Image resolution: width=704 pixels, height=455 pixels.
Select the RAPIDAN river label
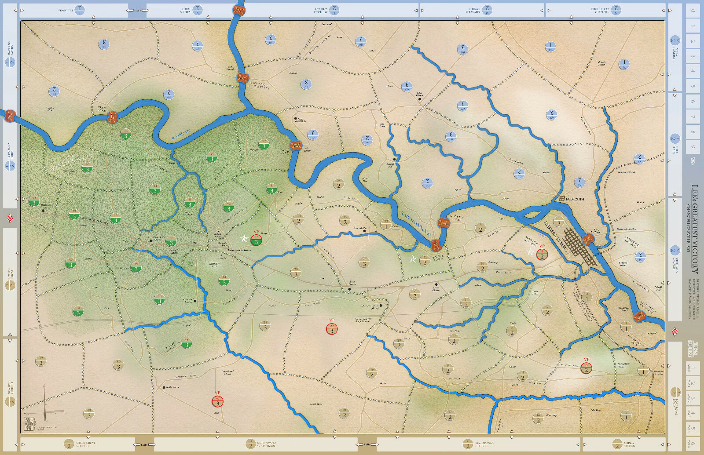(181, 135)
